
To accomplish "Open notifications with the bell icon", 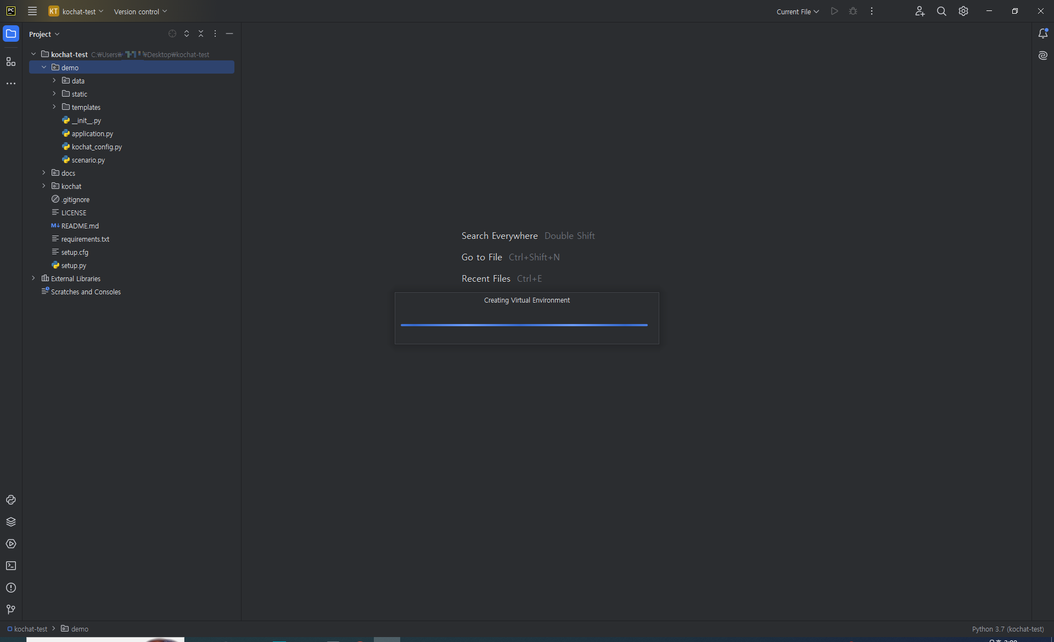I will click(1043, 34).
